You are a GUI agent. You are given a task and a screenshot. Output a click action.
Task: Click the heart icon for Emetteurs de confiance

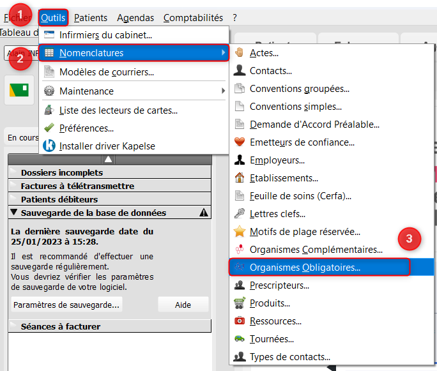pyautogui.click(x=240, y=142)
